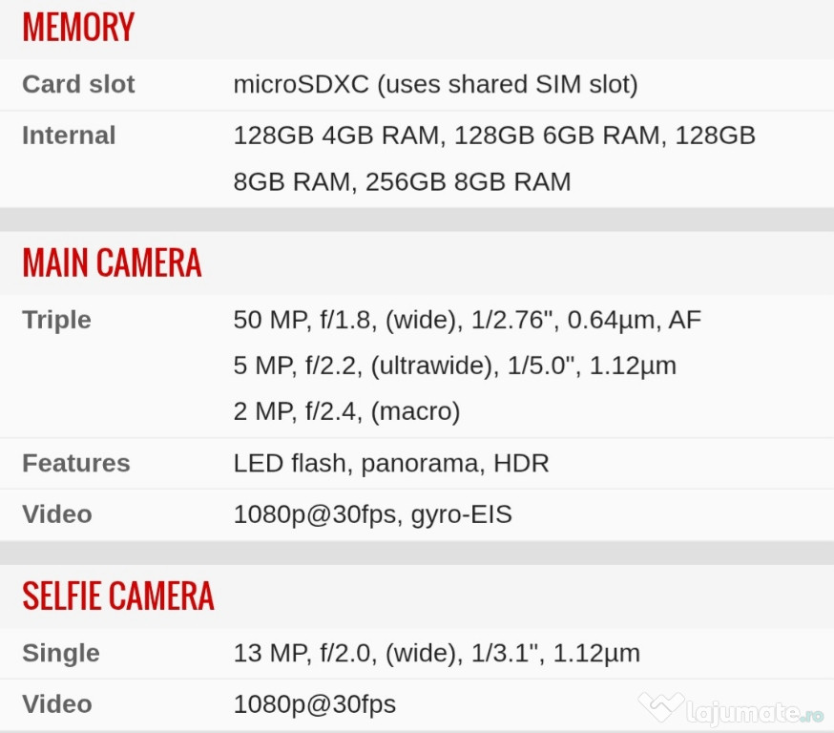Select the 50 MP wide camera line

pos(467,321)
